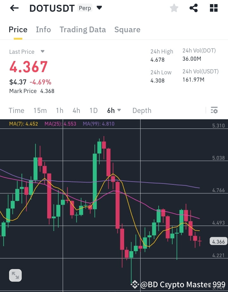
Task: Tap the 5.310 price axis label
Action: pyautogui.click(x=218, y=126)
